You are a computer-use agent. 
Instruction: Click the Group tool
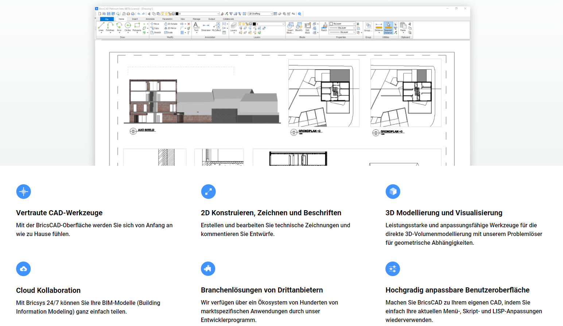click(x=368, y=27)
